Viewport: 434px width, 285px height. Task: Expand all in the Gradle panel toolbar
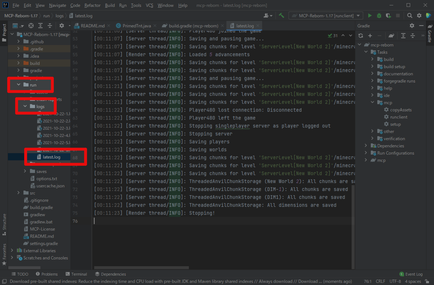403,35
